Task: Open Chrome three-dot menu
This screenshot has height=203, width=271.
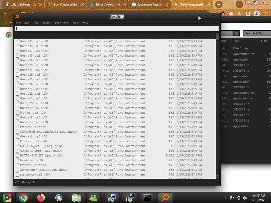Action: point(265,14)
